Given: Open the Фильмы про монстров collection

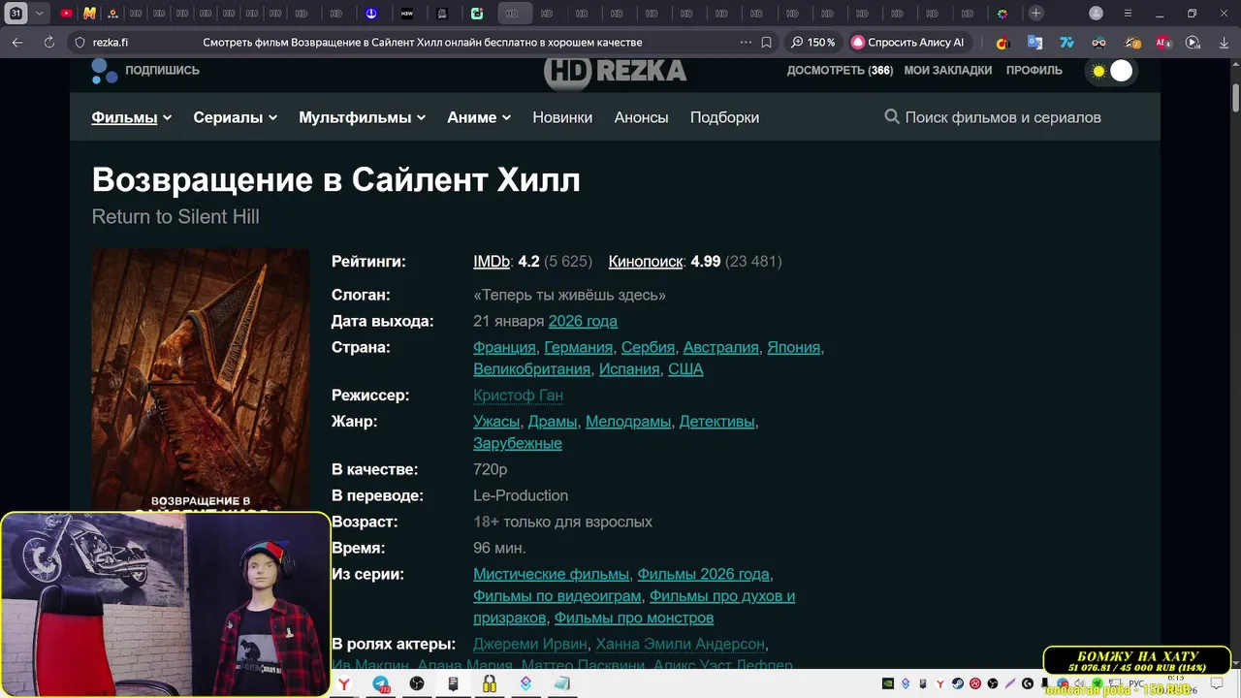Looking at the screenshot, I should point(634,618).
